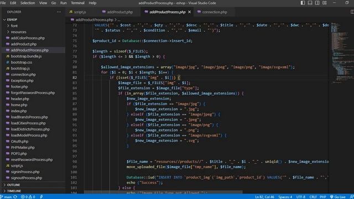354x199 pixels.
Task: Toggle panel layout icon in title bar
Action: pos(310,3)
